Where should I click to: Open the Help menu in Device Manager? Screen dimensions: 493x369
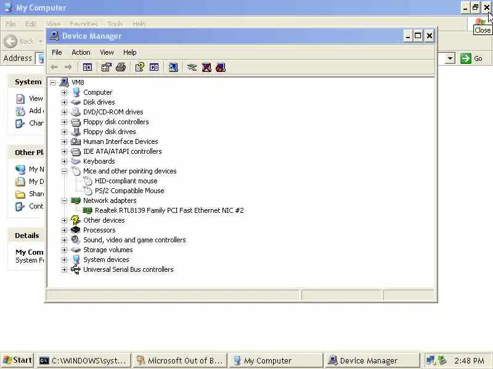129,52
